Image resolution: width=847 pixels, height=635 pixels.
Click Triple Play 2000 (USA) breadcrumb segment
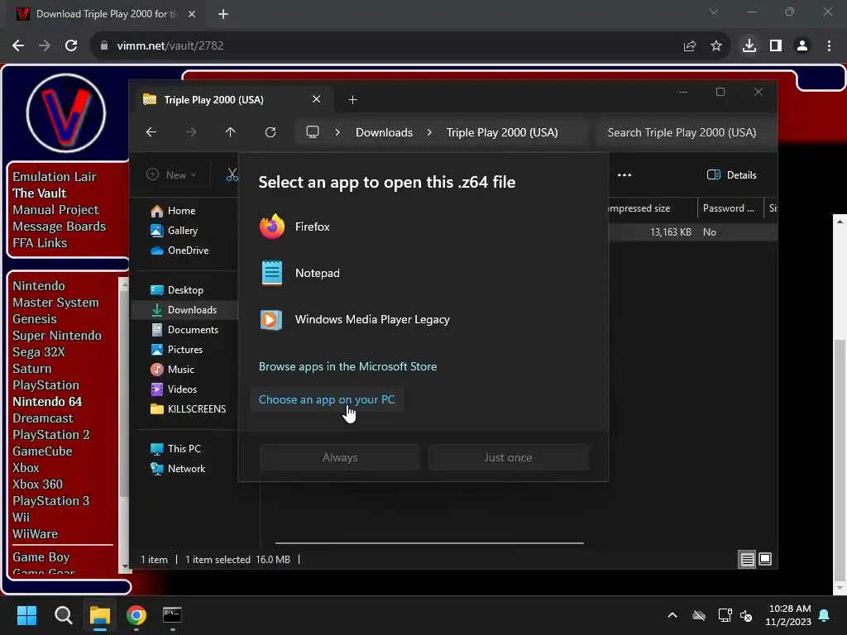click(502, 132)
